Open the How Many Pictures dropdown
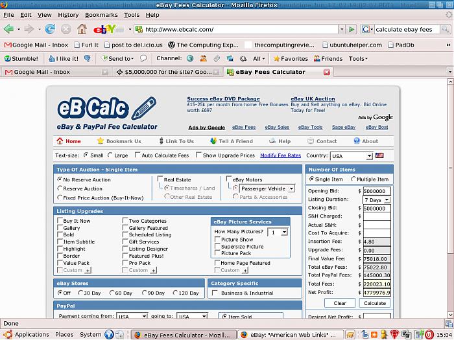 278,232
